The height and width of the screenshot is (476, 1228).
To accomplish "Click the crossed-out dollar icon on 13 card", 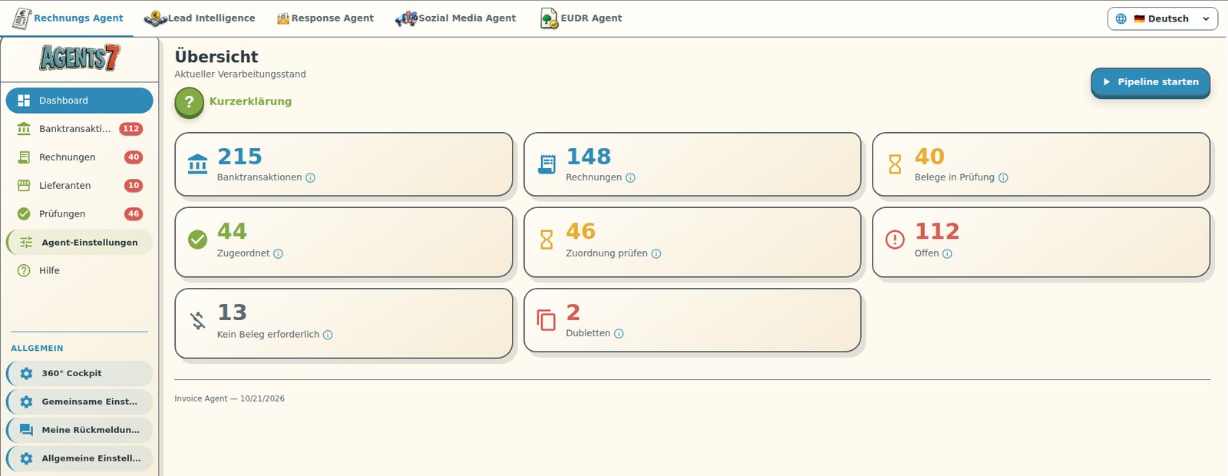I will click(x=197, y=321).
